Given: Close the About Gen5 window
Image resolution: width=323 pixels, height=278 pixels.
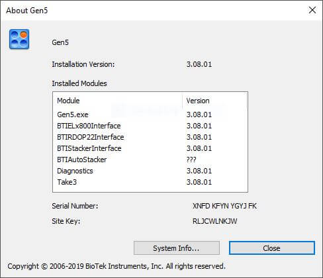Looking at the screenshot, I should 312,10.
